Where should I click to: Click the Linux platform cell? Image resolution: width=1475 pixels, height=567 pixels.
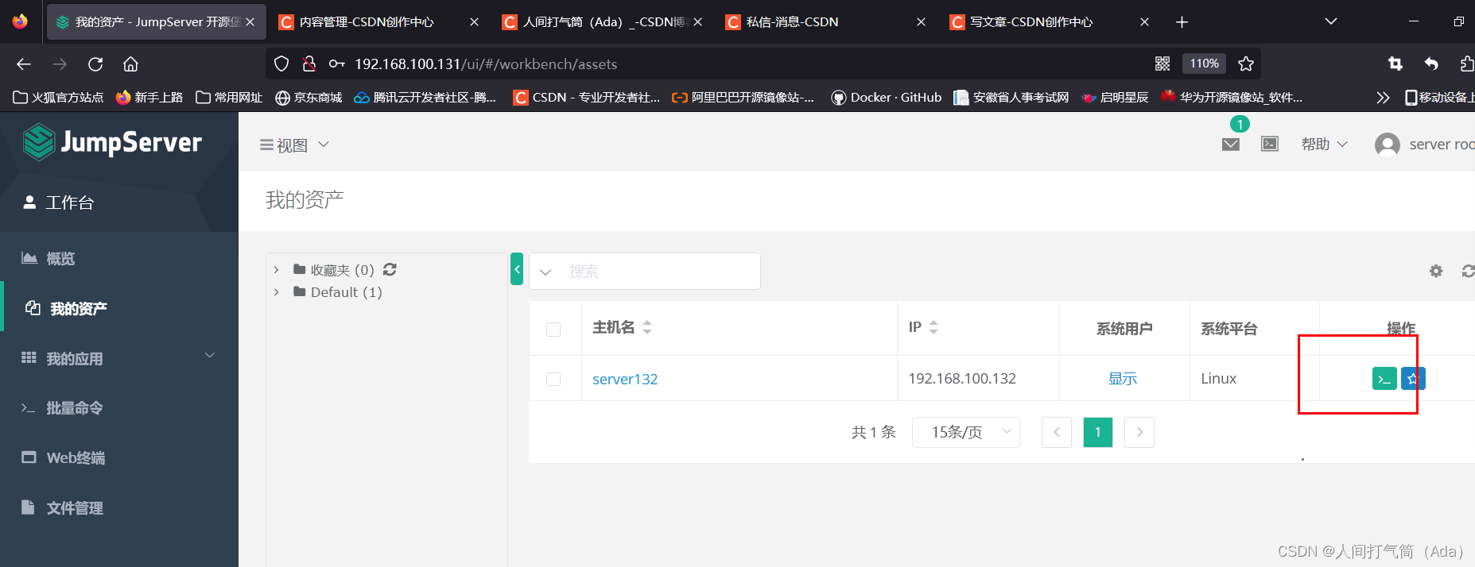pyautogui.click(x=1218, y=379)
